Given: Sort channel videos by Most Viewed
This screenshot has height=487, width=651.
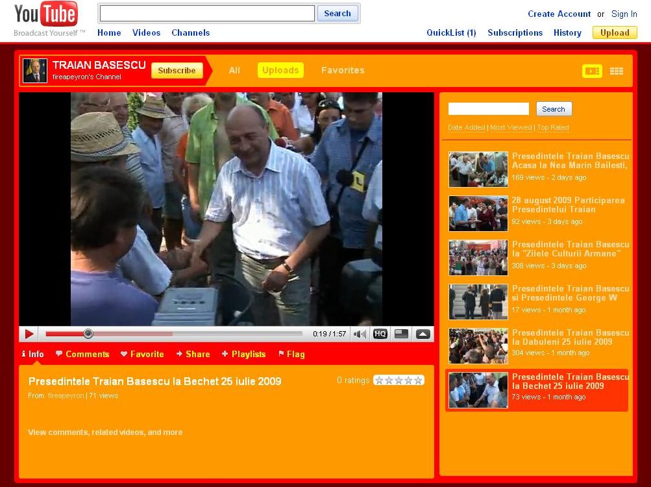Looking at the screenshot, I should pos(511,128).
